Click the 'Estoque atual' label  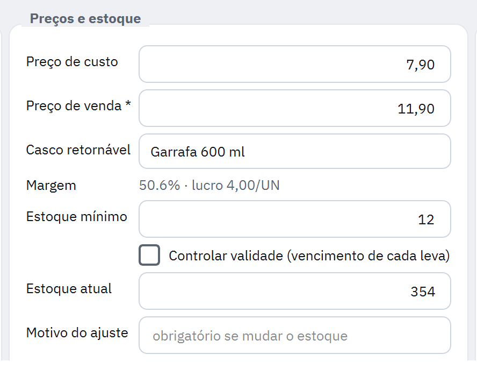[x=69, y=288]
